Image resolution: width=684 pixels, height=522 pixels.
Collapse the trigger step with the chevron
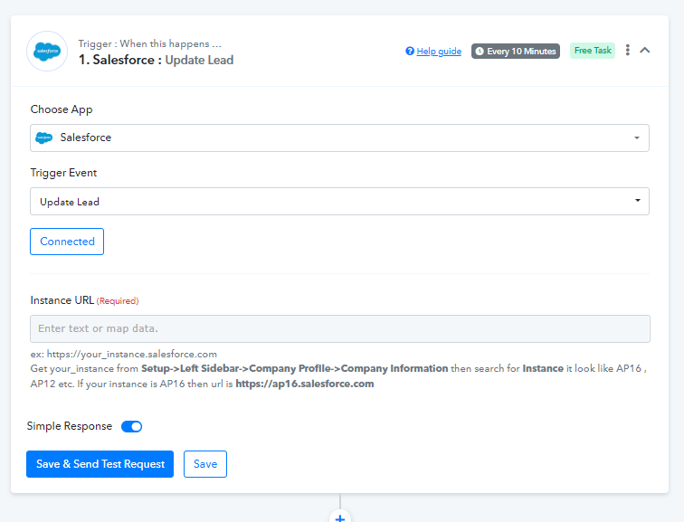(x=645, y=50)
